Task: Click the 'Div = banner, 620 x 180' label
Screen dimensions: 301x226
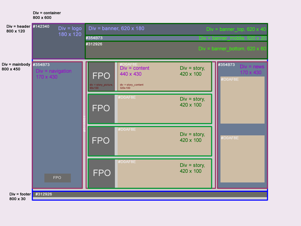Action: tap(116, 29)
